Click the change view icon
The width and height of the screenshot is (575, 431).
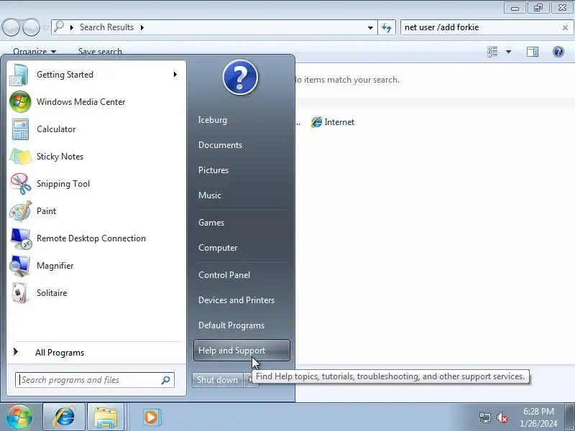[492, 52]
